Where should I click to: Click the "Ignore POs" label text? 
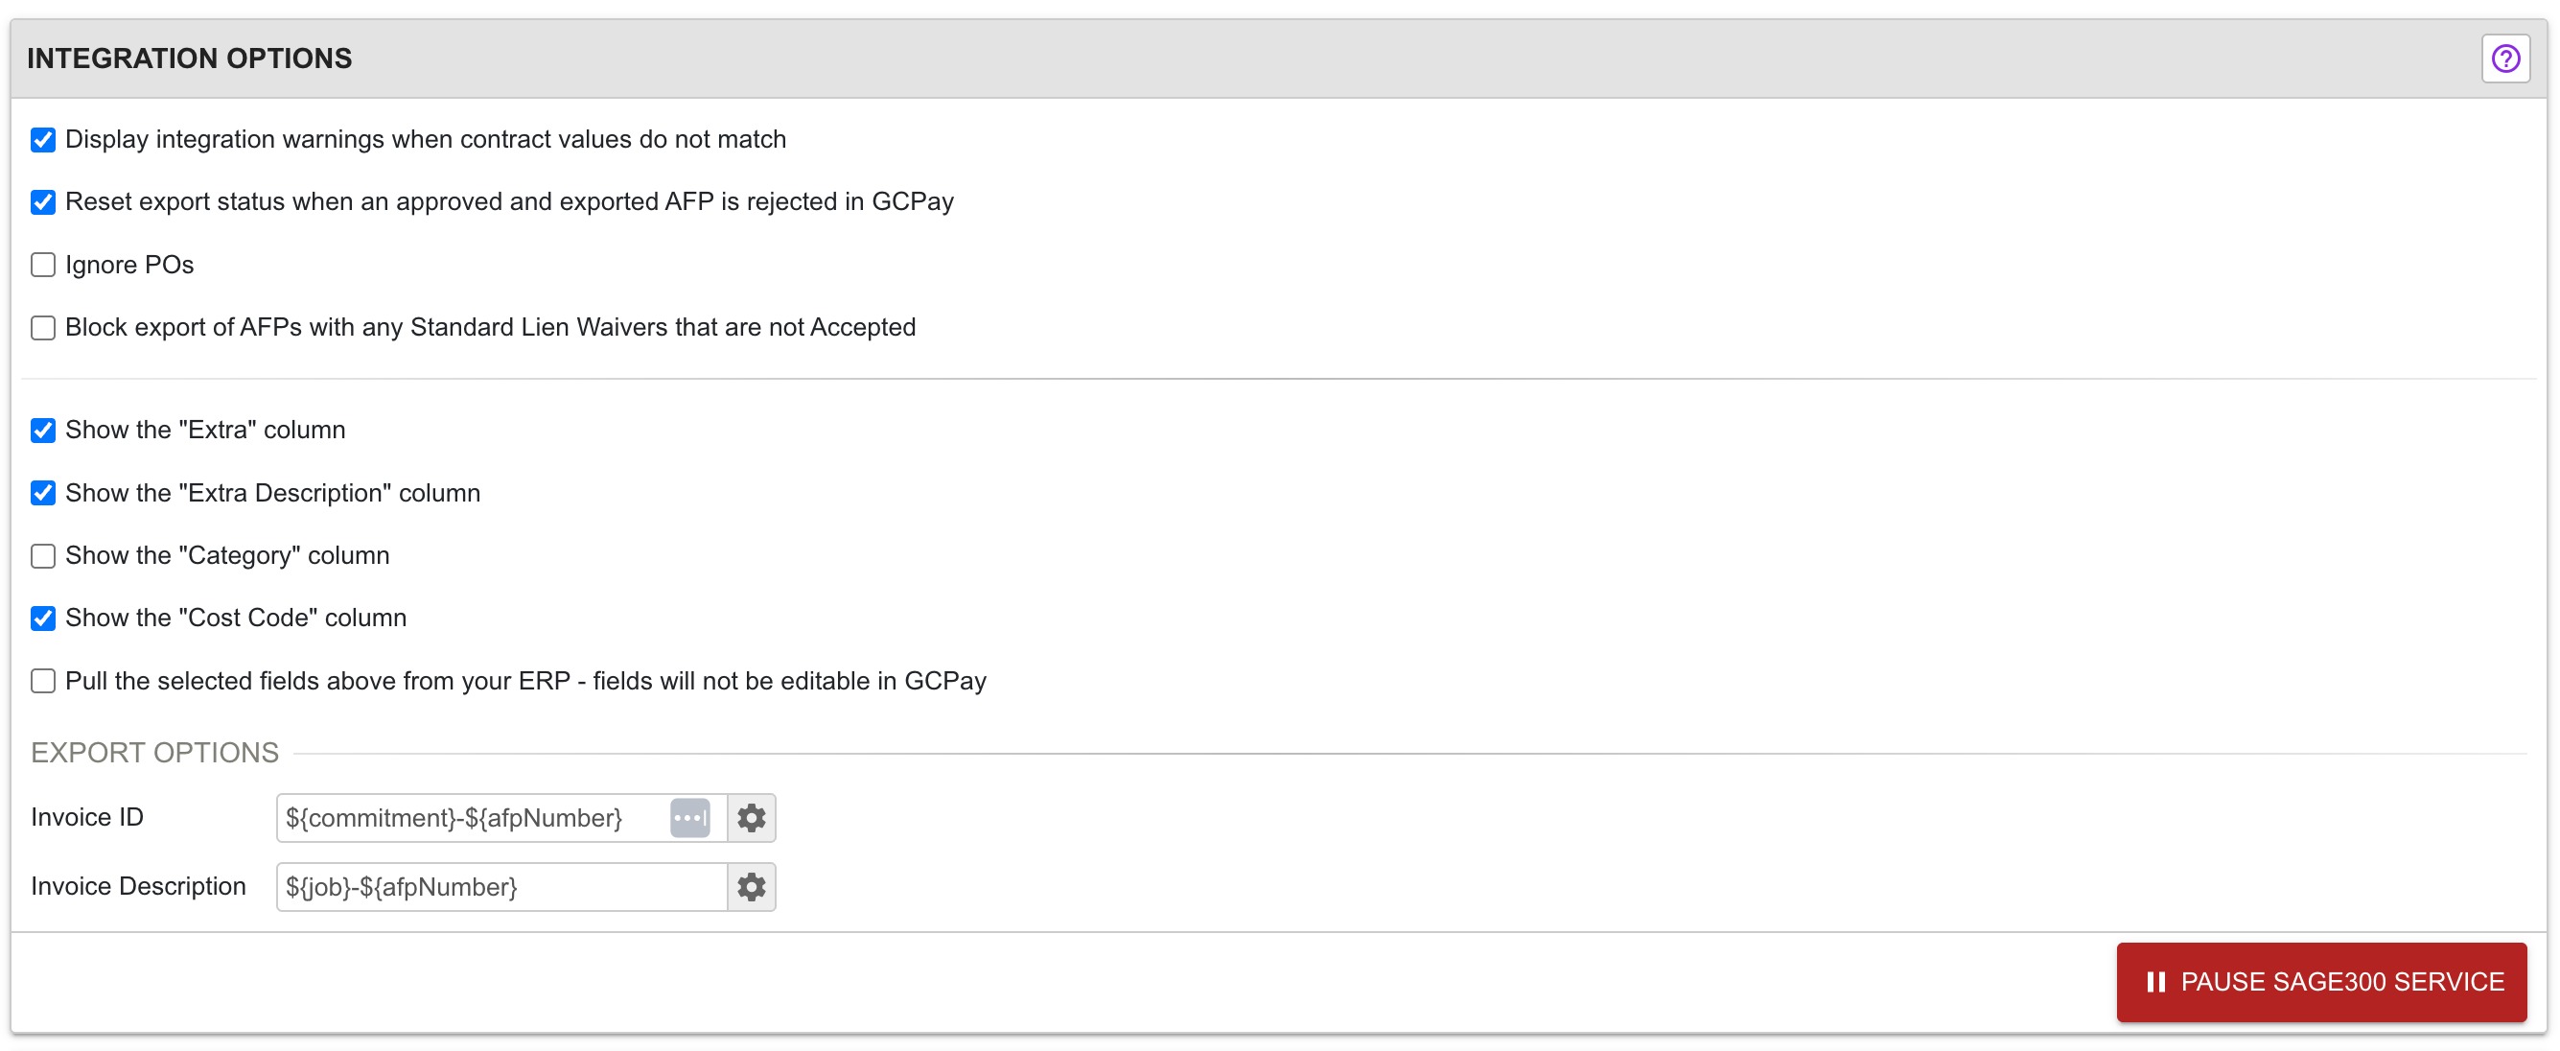click(x=129, y=266)
